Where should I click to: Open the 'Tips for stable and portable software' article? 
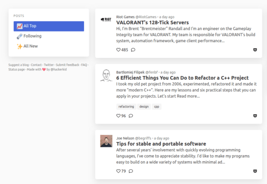click(161, 144)
